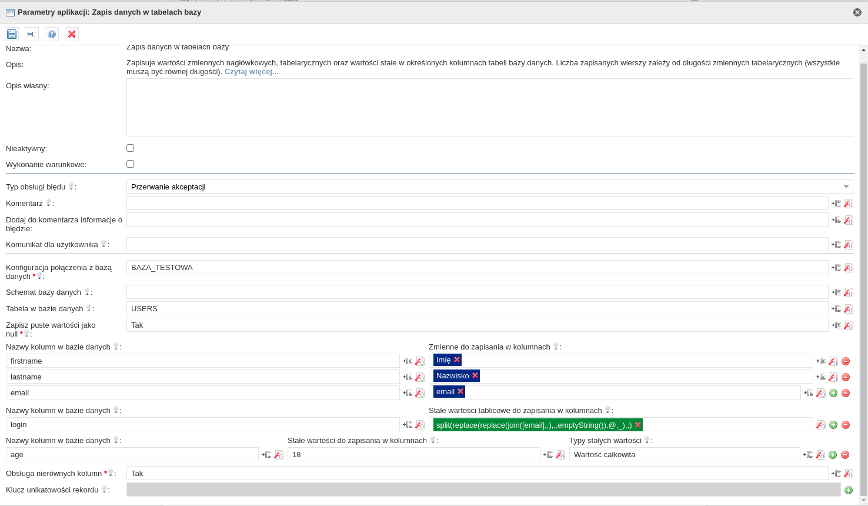Click the rename field icon in toolbar
This screenshot has height=506, width=868.
(x=32, y=34)
